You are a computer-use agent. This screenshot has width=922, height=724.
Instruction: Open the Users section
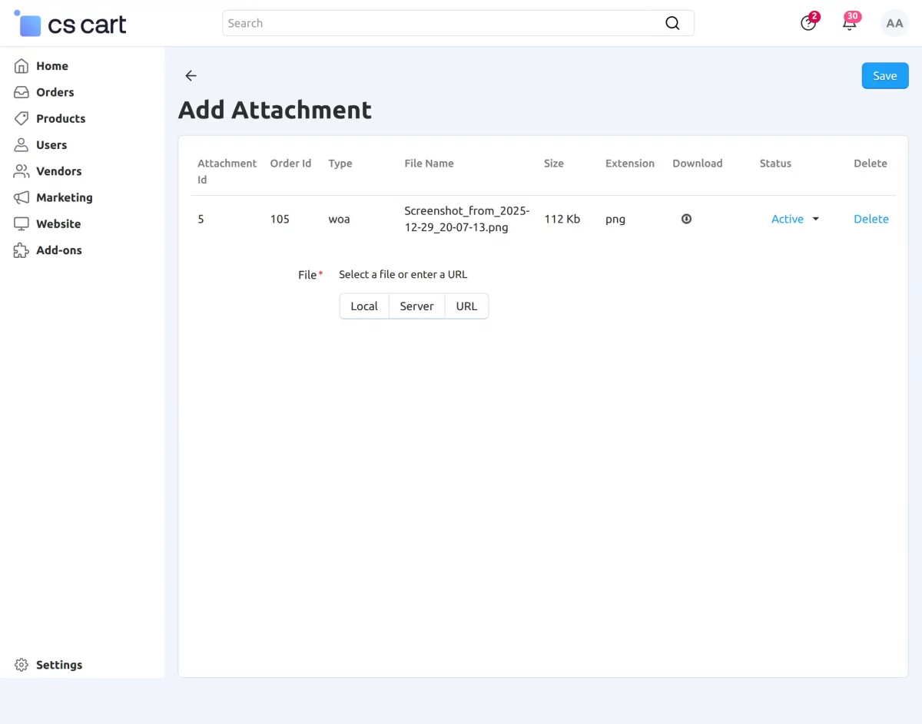coord(51,144)
